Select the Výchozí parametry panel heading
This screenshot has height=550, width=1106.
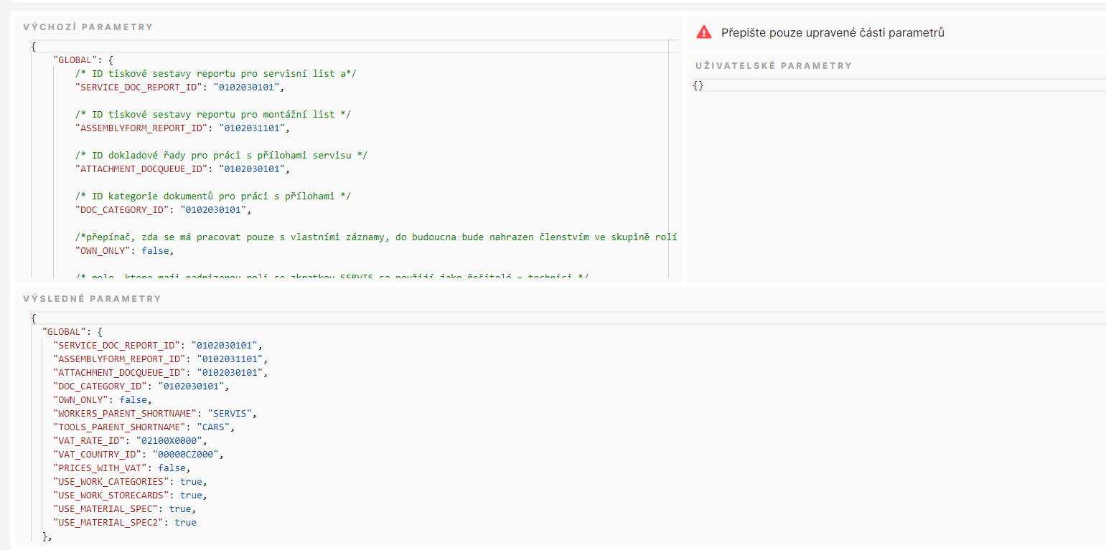pyautogui.click(x=88, y=27)
